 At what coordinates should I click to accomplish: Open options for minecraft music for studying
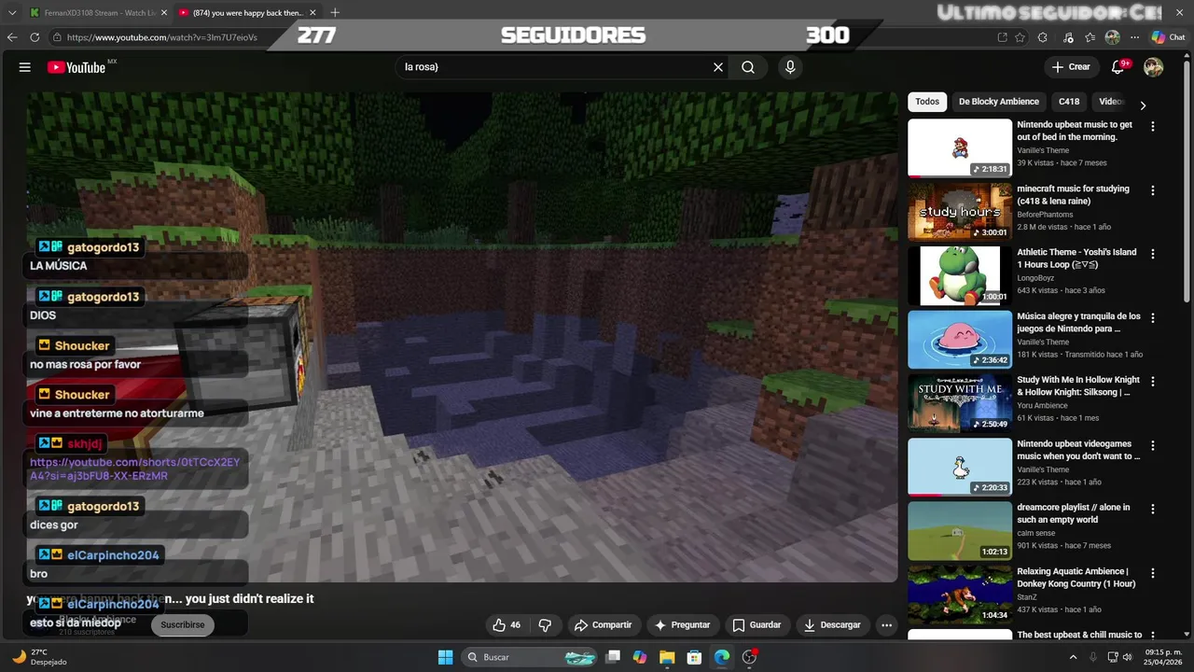coord(1153,190)
